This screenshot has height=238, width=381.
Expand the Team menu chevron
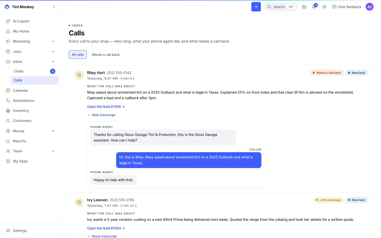coord(53,151)
